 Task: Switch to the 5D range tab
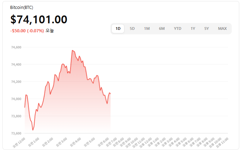132,28
